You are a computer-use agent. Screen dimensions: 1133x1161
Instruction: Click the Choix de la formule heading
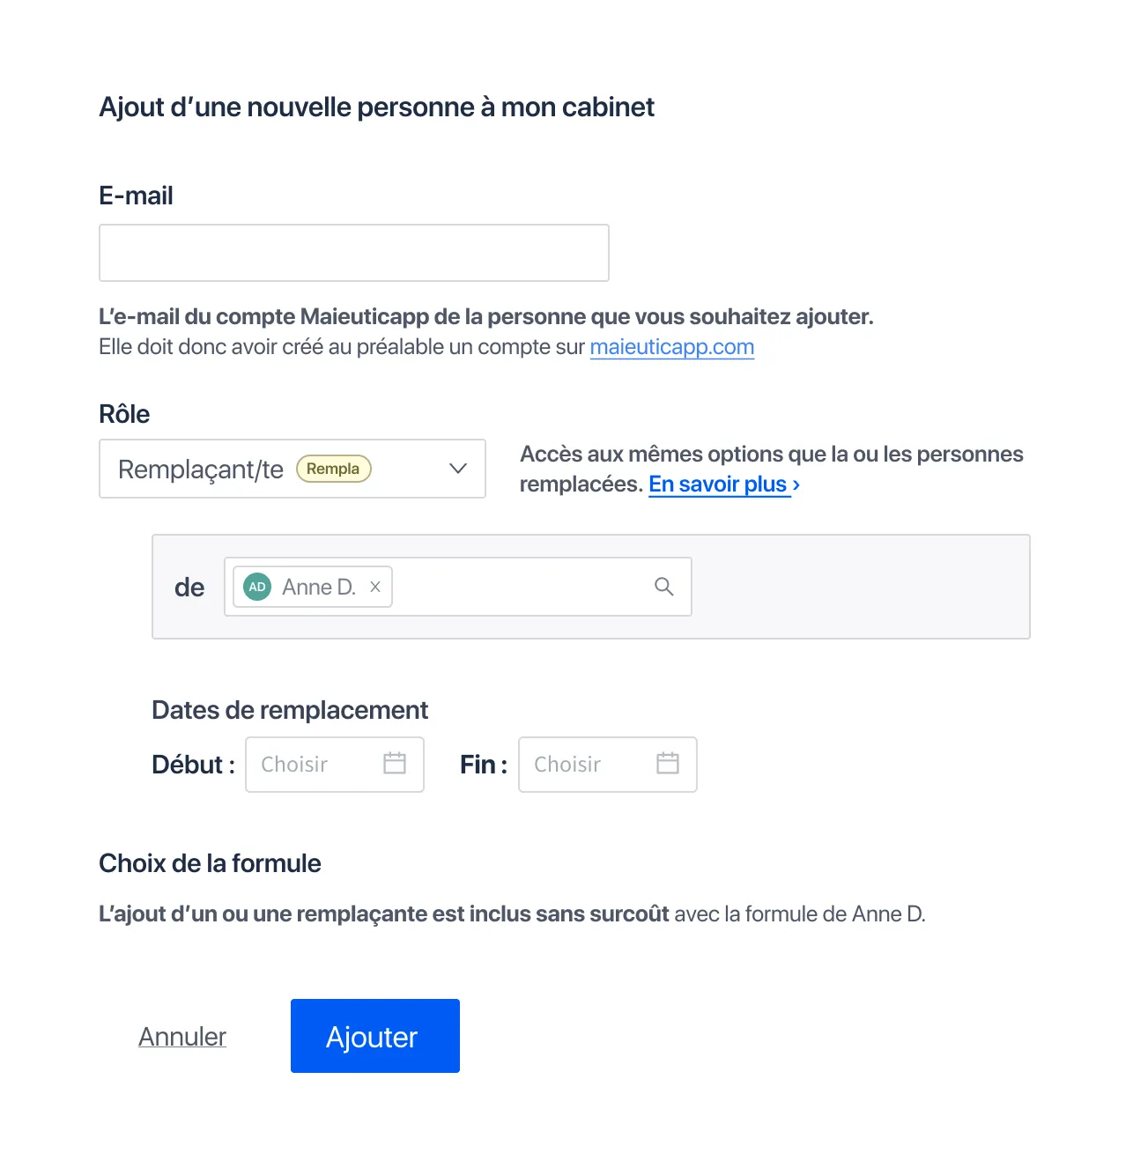[209, 863]
